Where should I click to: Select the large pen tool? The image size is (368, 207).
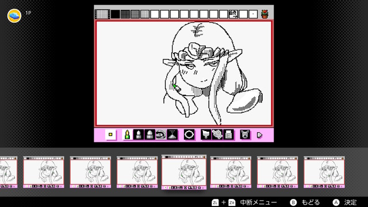(149, 135)
